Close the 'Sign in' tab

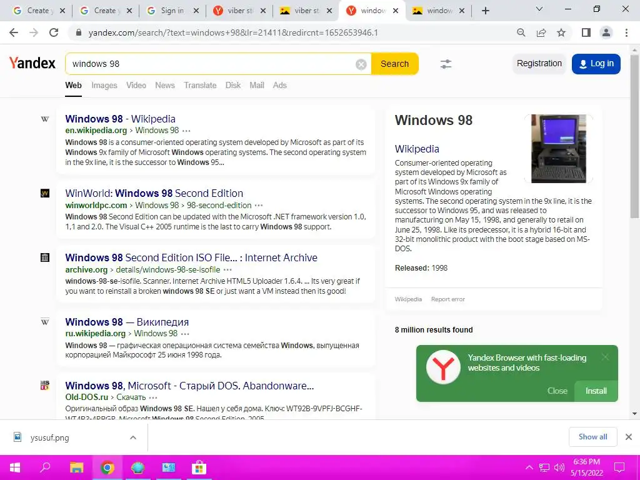pyautogui.click(x=196, y=11)
